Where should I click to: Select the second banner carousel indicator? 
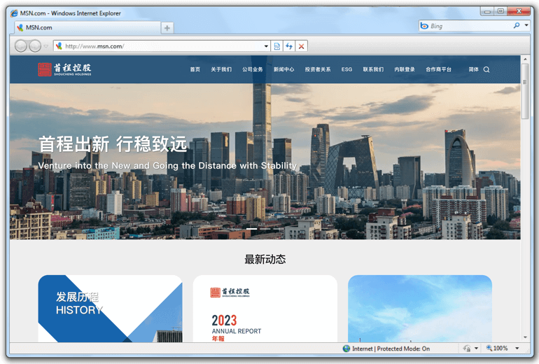265,229
